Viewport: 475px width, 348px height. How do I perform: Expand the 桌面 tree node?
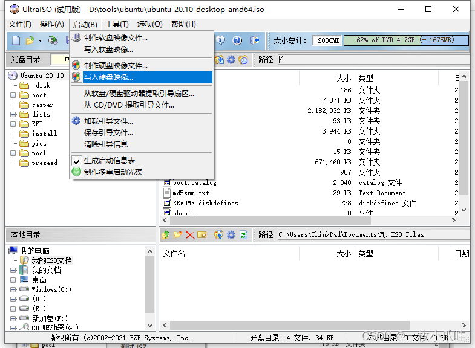coord(13,280)
